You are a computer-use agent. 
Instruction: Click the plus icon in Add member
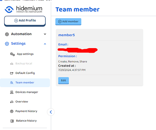click(60, 22)
